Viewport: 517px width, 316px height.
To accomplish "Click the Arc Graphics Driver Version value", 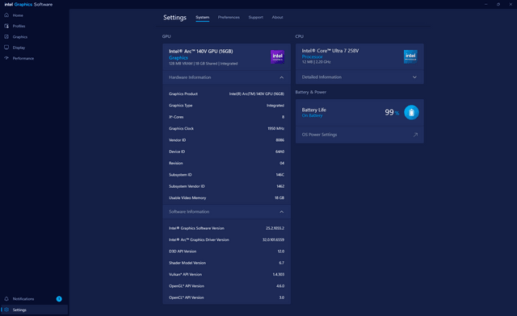I will point(273,239).
